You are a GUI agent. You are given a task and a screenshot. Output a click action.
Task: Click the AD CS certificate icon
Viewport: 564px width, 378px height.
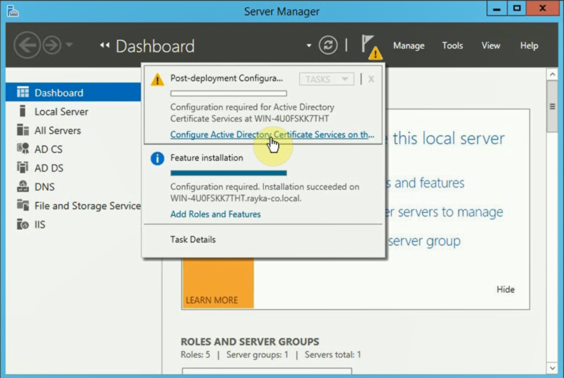(23, 149)
